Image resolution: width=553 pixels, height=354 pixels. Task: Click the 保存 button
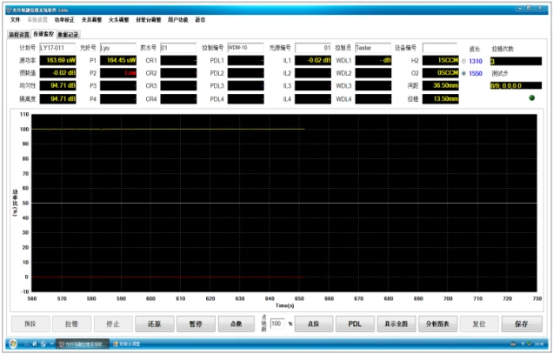pyautogui.click(x=522, y=323)
